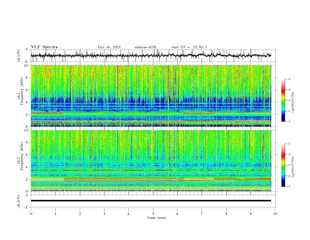Click the ch.2 "Frequency (kHz)" axis label

point(22,156)
